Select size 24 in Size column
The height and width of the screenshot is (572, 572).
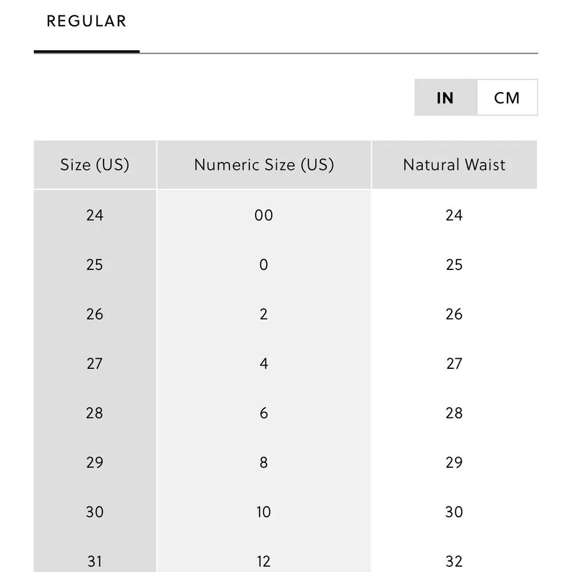click(95, 215)
